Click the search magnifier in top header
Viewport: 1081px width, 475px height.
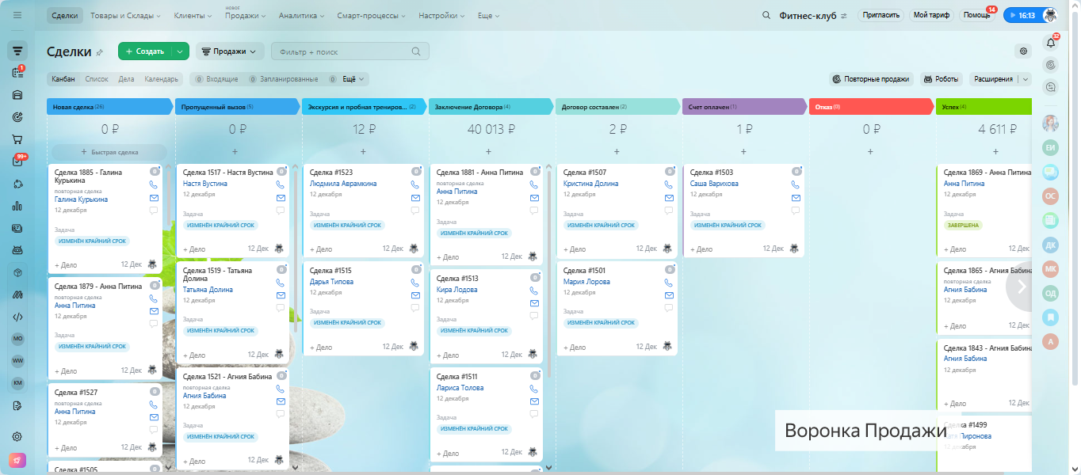[766, 15]
